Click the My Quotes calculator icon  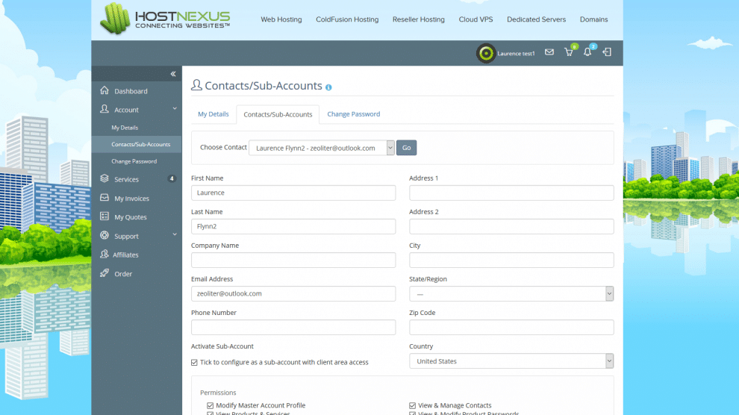(x=105, y=216)
